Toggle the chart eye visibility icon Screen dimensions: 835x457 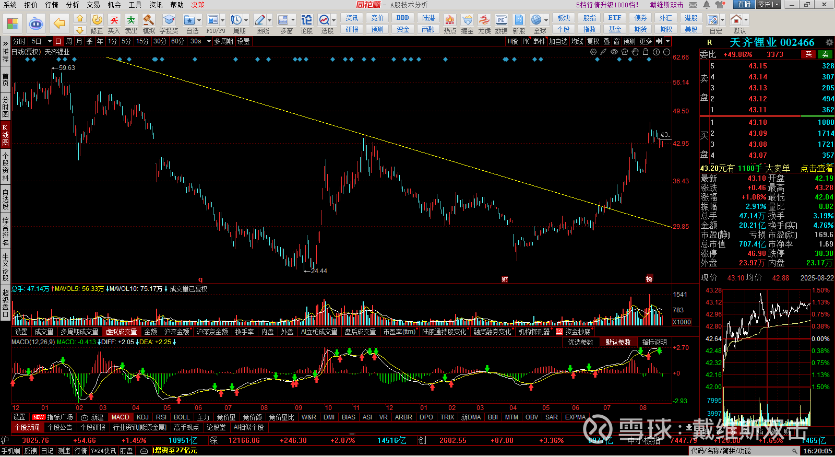(614, 52)
